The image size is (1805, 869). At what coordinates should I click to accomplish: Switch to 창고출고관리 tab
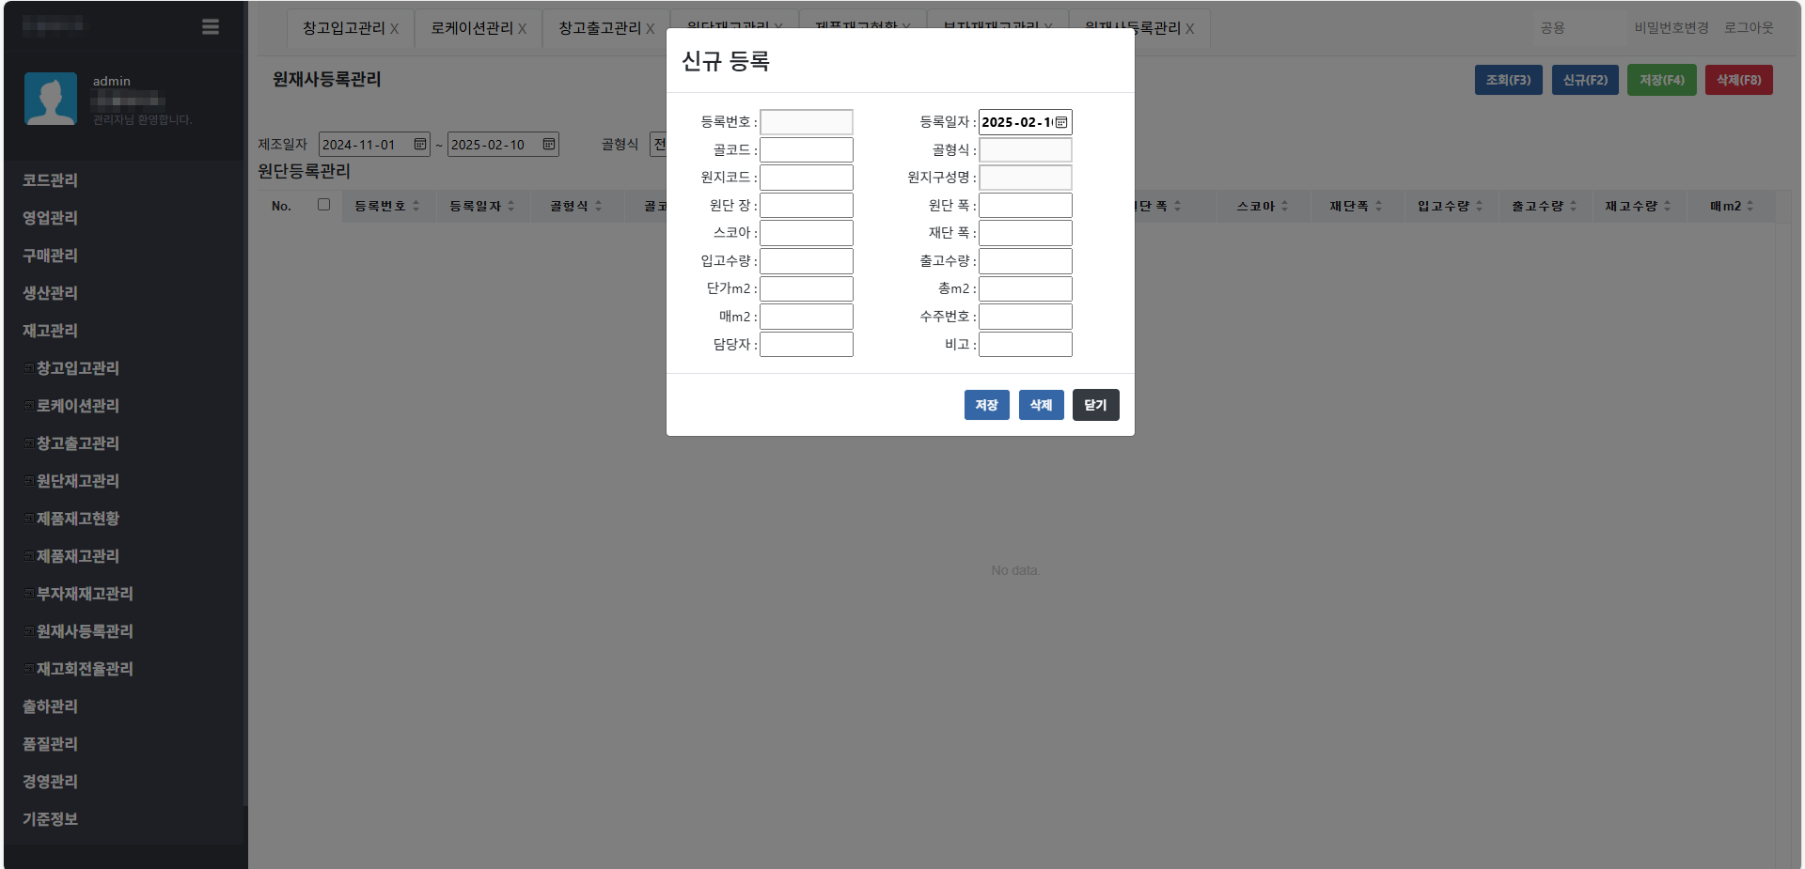pyautogui.click(x=600, y=28)
